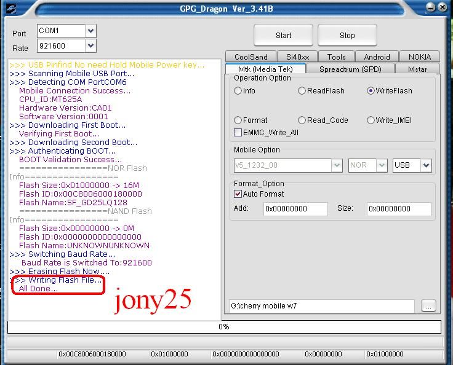Open the Si40xx tab
The height and width of the screenshot is (365, 453).
(x=298, y=57)
